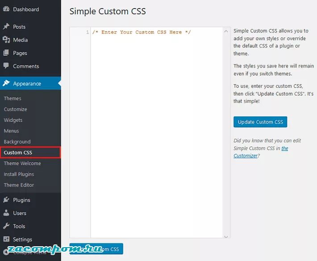Click the Enter Your Custom CSS comment

point(142,32)
